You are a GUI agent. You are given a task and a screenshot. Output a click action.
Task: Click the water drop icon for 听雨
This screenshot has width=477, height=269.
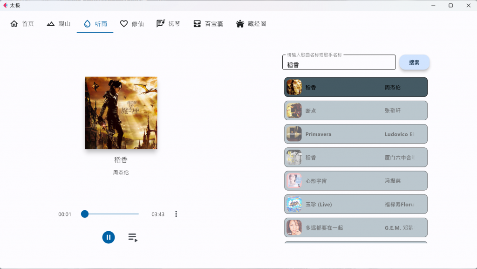tap(87, 24)
